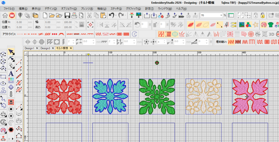This screenshot has width=279, height=142.
Task: Save the design with floppy disk icon
Action: 67,15
